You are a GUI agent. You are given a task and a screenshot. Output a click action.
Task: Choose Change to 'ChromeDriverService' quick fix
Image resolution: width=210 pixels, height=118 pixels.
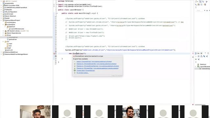tap(98, 66)
